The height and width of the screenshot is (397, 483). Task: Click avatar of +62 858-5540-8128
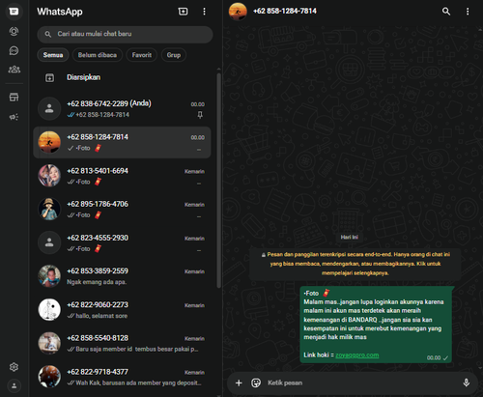[49, 343]
